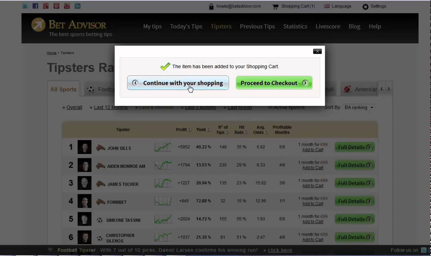The height and width of the screenshot is (256, 431).
Task: Open the LinkedIn icon link
Action: [x=77, y=6]
